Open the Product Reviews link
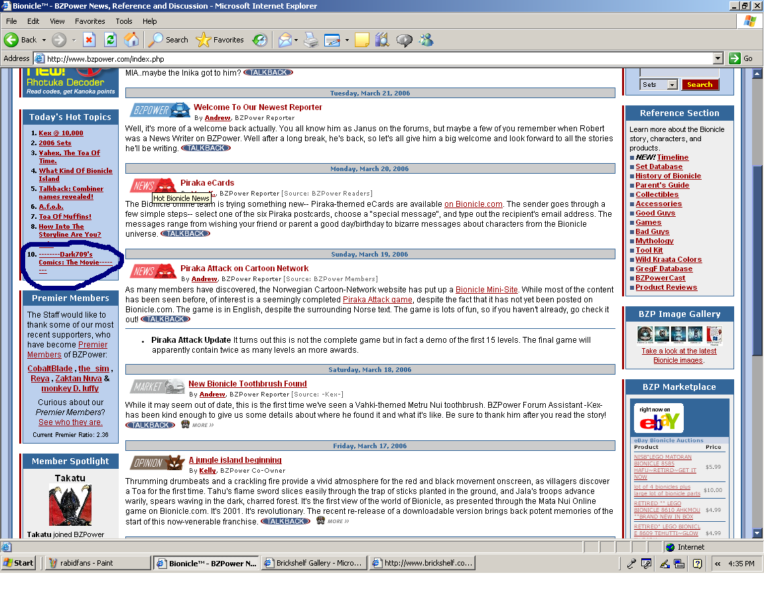This screenshot has width=764, height=616. click(x=666, y=287)
